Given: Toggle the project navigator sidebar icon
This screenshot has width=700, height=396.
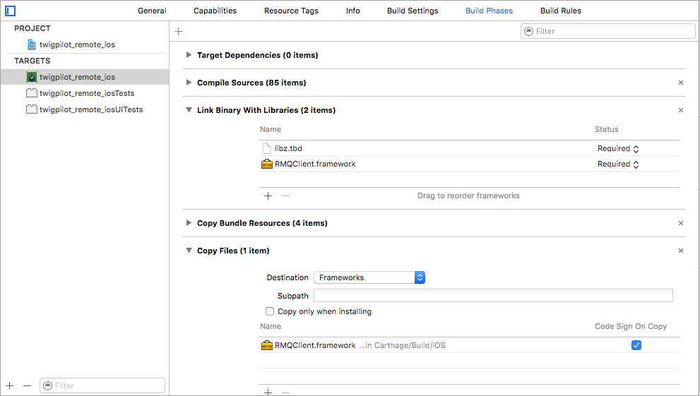Looking at the screenshot, I should (x=11, y=11).
